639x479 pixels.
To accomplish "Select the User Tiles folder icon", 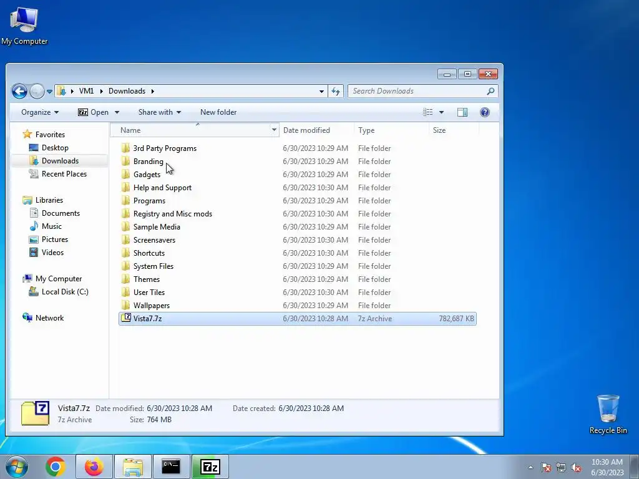I will [126, 292].
